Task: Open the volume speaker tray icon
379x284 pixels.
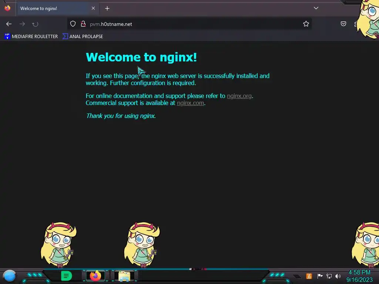Action: pos(338,276)
